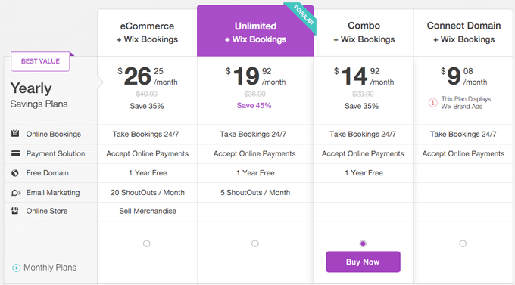Click the Save 45% purple text
515x285 pixels.
pos(254,106)
